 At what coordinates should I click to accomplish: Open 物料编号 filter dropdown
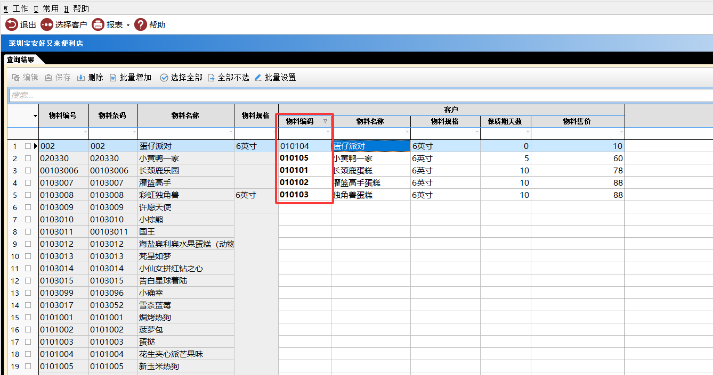(x=85, y=132)
